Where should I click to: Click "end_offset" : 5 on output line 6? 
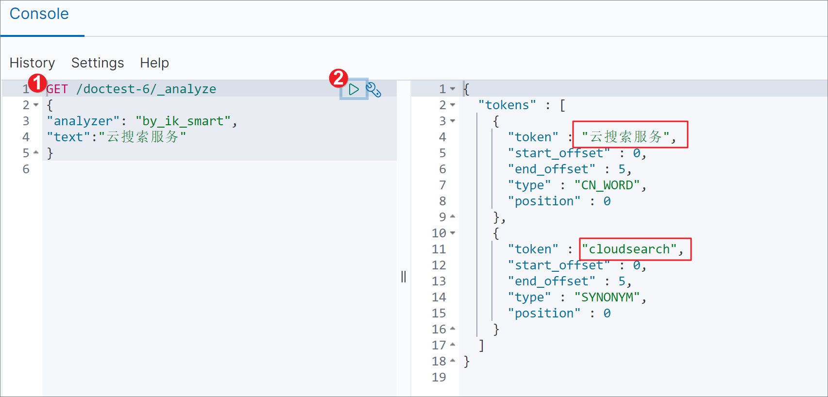[569, 169]
